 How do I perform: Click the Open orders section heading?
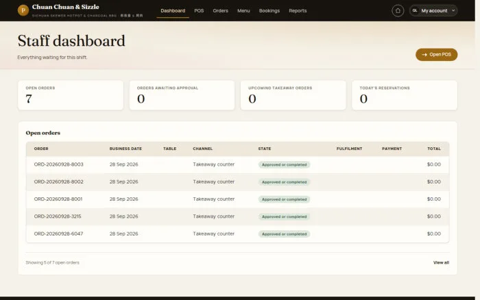point(43,133)
